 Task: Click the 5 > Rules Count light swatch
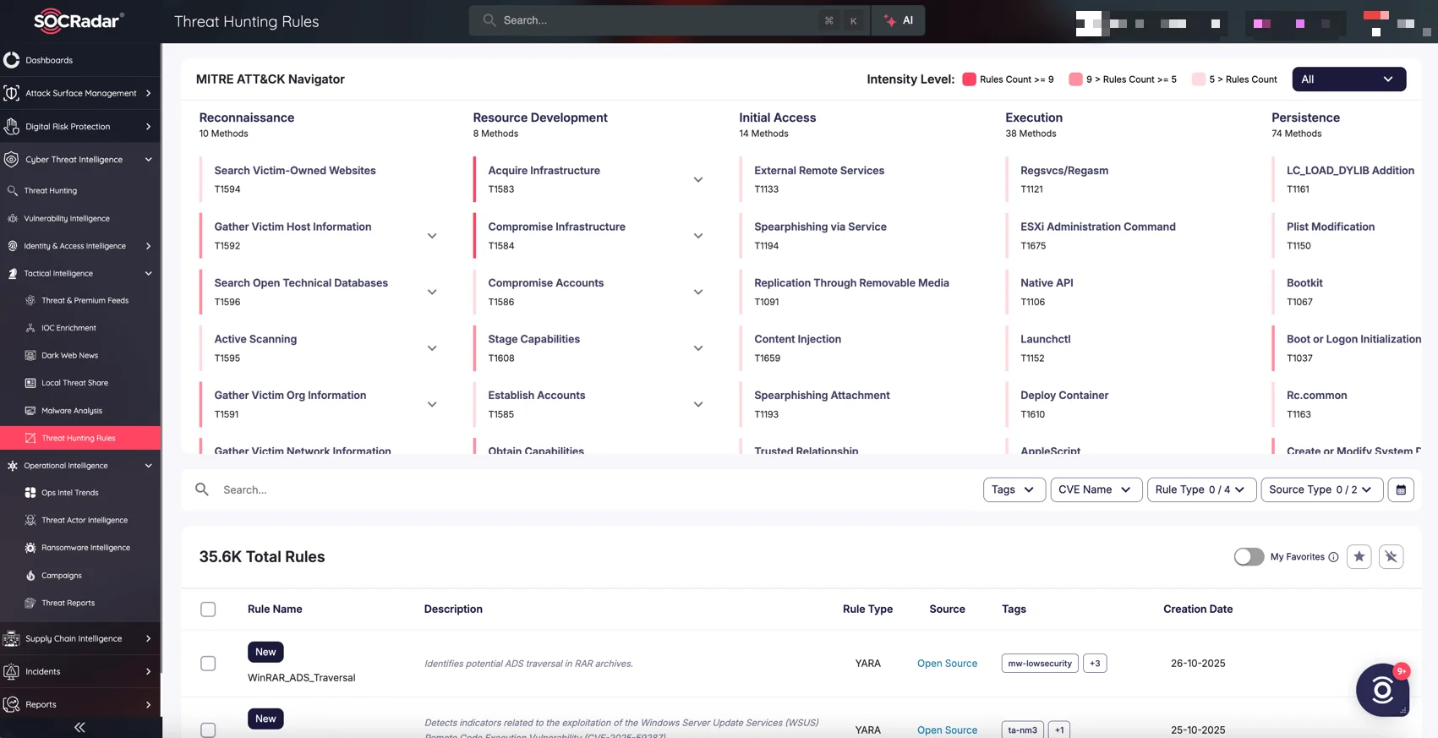point(1199,79)
